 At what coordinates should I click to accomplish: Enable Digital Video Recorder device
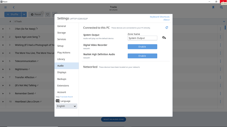tap(142, 47)
